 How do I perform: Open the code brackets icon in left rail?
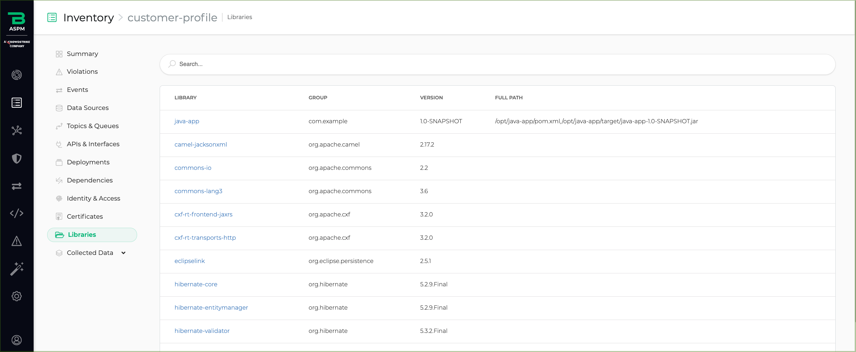point(16,213)
